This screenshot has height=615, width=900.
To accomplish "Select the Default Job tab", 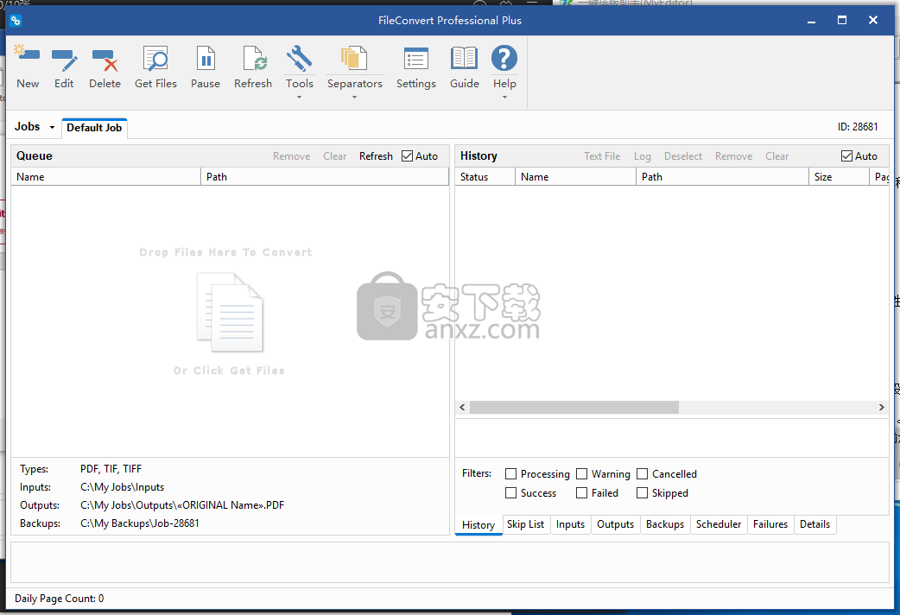I will point(94,128).
